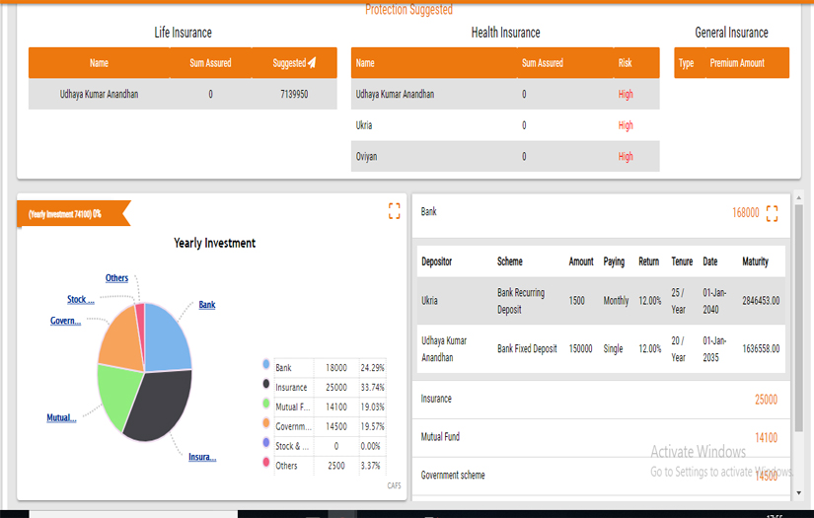This screenshot has width=814, height=518.
Task: Open the Bank pie chart label link
Action: [x=206, y=305]
